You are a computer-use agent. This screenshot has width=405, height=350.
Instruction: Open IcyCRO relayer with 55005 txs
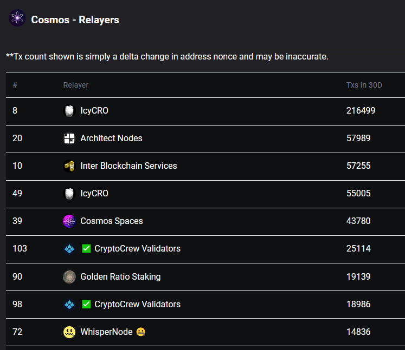pyautogui.click(x=94, y=194)
